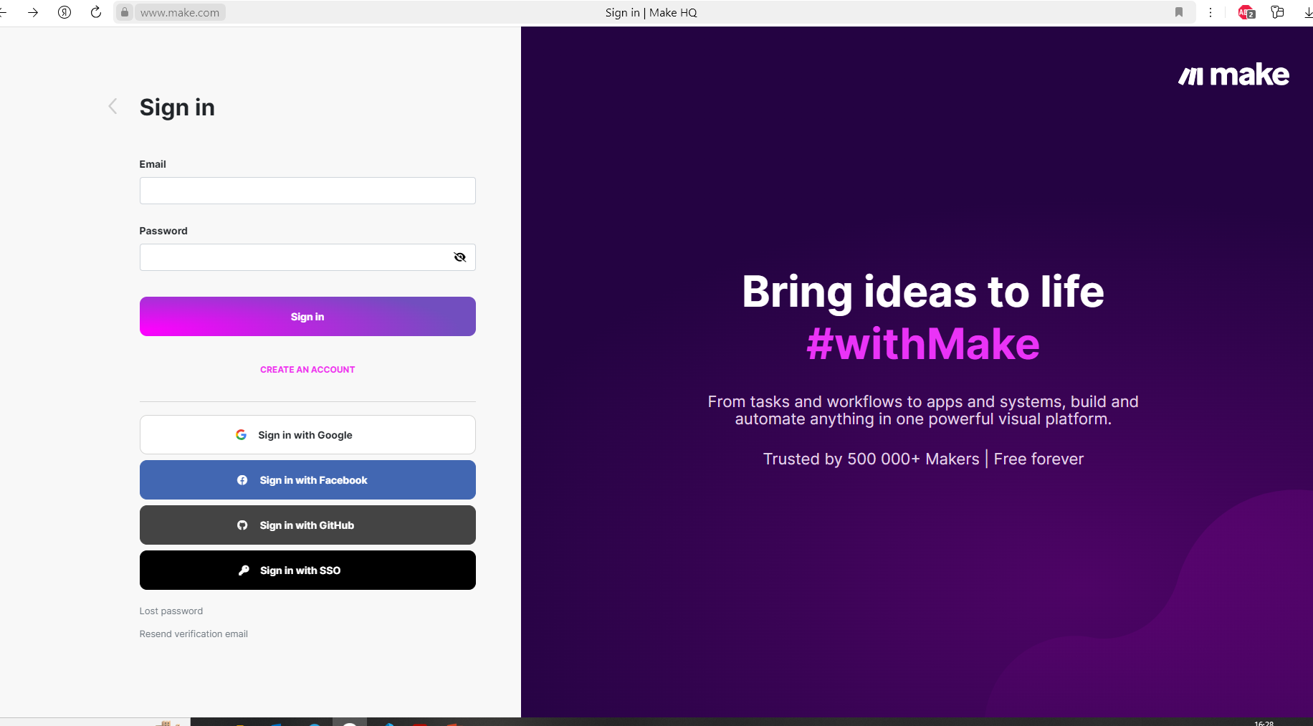Image resolution: width=1313 pixels, height=726 pixels.
Task: Open the CREATE AN ACCOUNT link
Action: [307, 370]
